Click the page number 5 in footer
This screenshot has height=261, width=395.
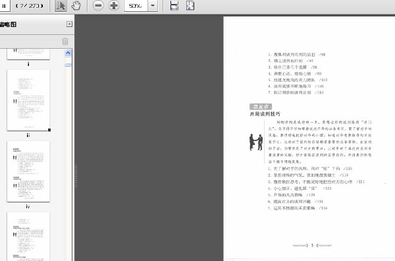[312, 245]
